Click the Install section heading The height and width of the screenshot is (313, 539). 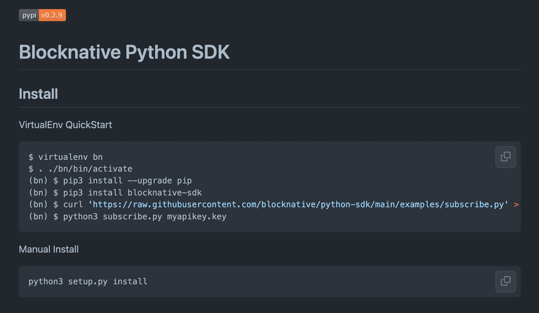point(38,94)
